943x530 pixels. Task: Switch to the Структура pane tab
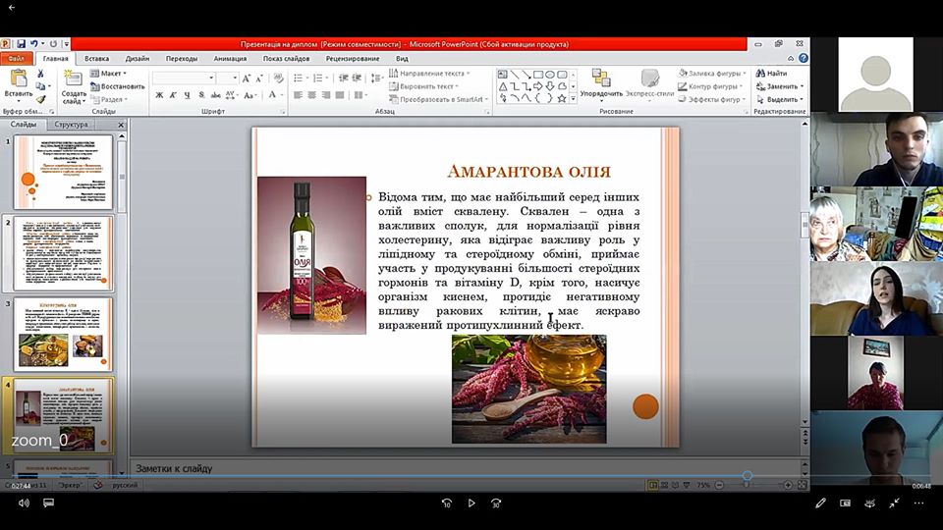(x=71, y=125)
